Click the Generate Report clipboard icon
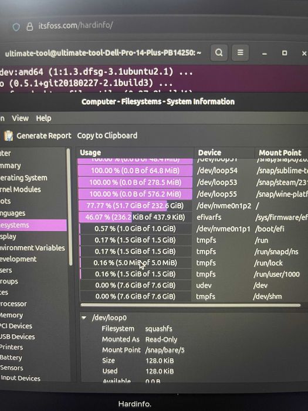 [9, 136]
